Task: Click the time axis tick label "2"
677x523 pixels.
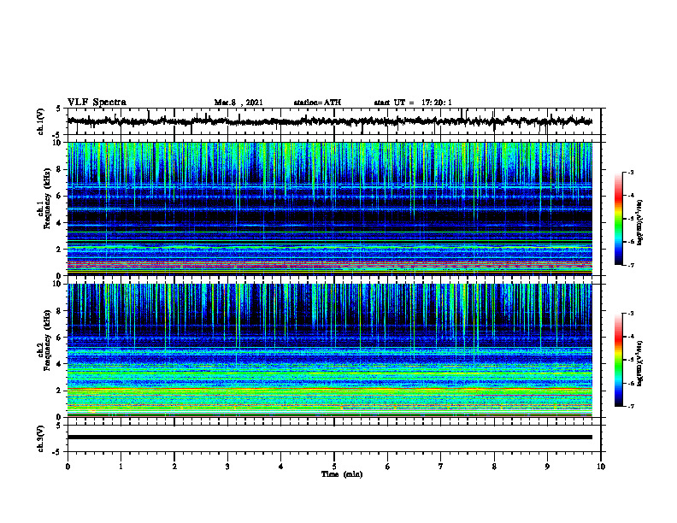Action: pyautogui.click(x=174, y=467)
